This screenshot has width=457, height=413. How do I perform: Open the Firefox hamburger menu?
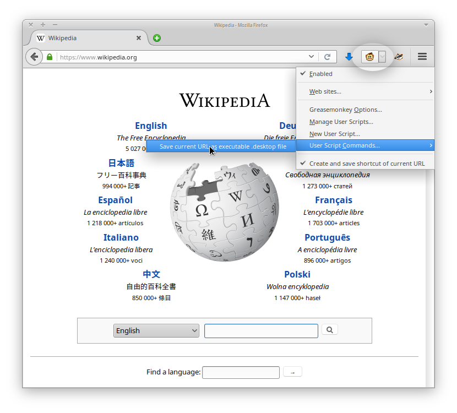coord(422,57)
